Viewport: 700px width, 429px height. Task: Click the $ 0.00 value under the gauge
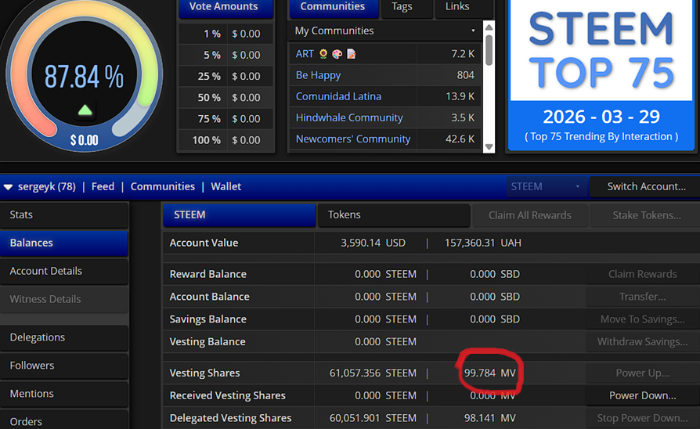(85, 140)
